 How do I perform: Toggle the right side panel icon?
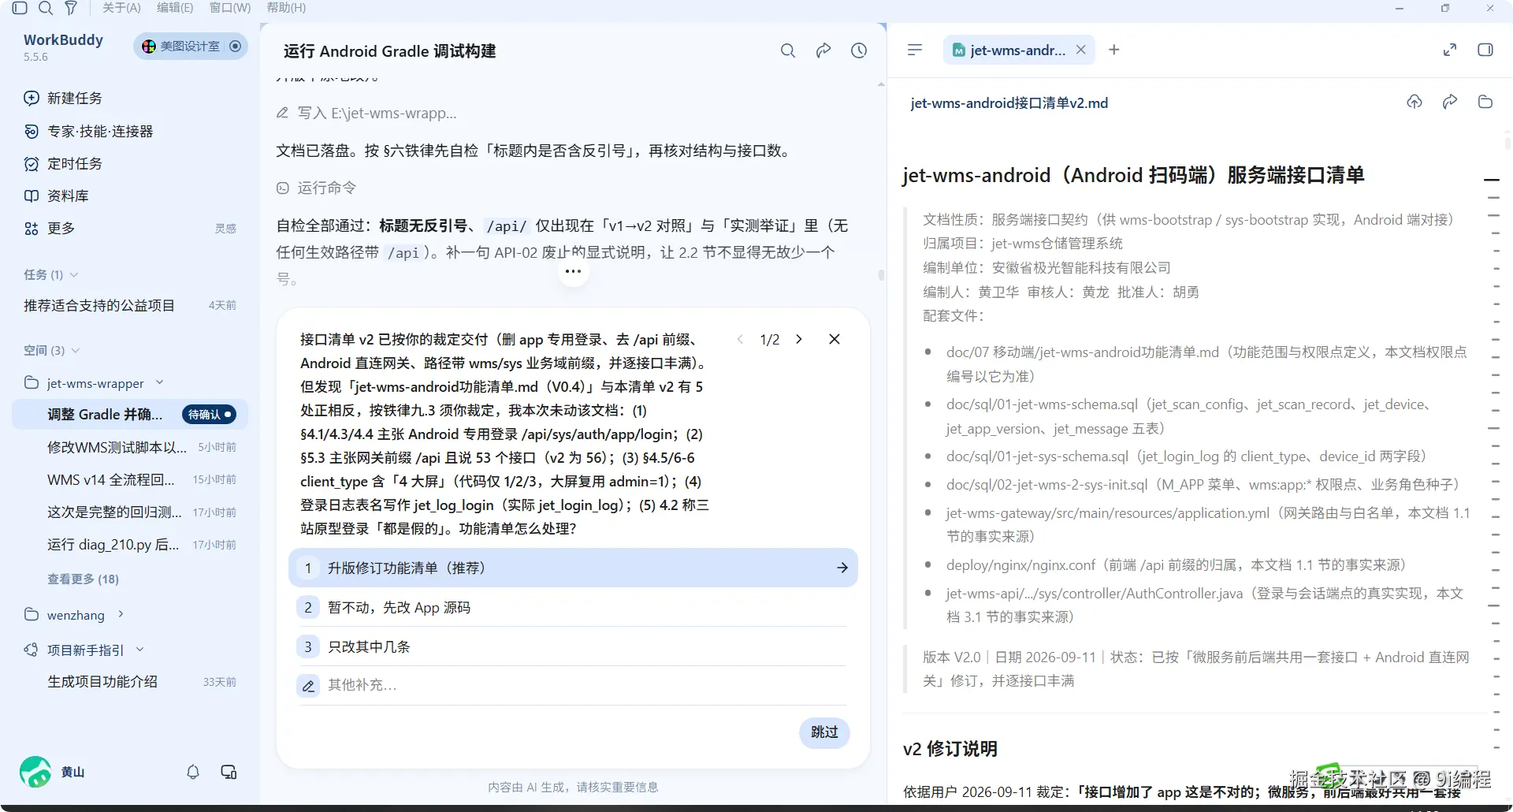[x=1485, y=50]
